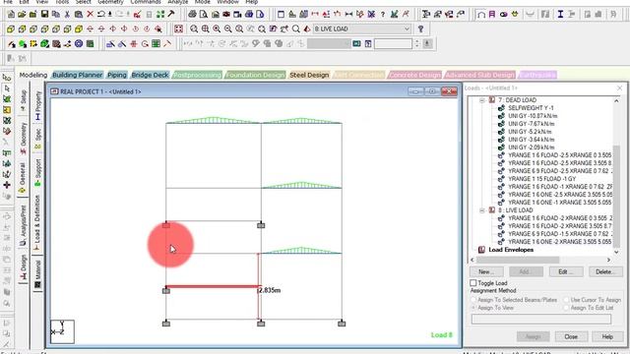Click the Zoom In plus magnifier icon
This screenshot has height=354, width=630.
pyautogui.click(x=217, y=29)
